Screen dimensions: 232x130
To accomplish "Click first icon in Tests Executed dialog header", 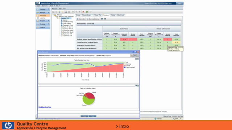I will pos(132,55).
